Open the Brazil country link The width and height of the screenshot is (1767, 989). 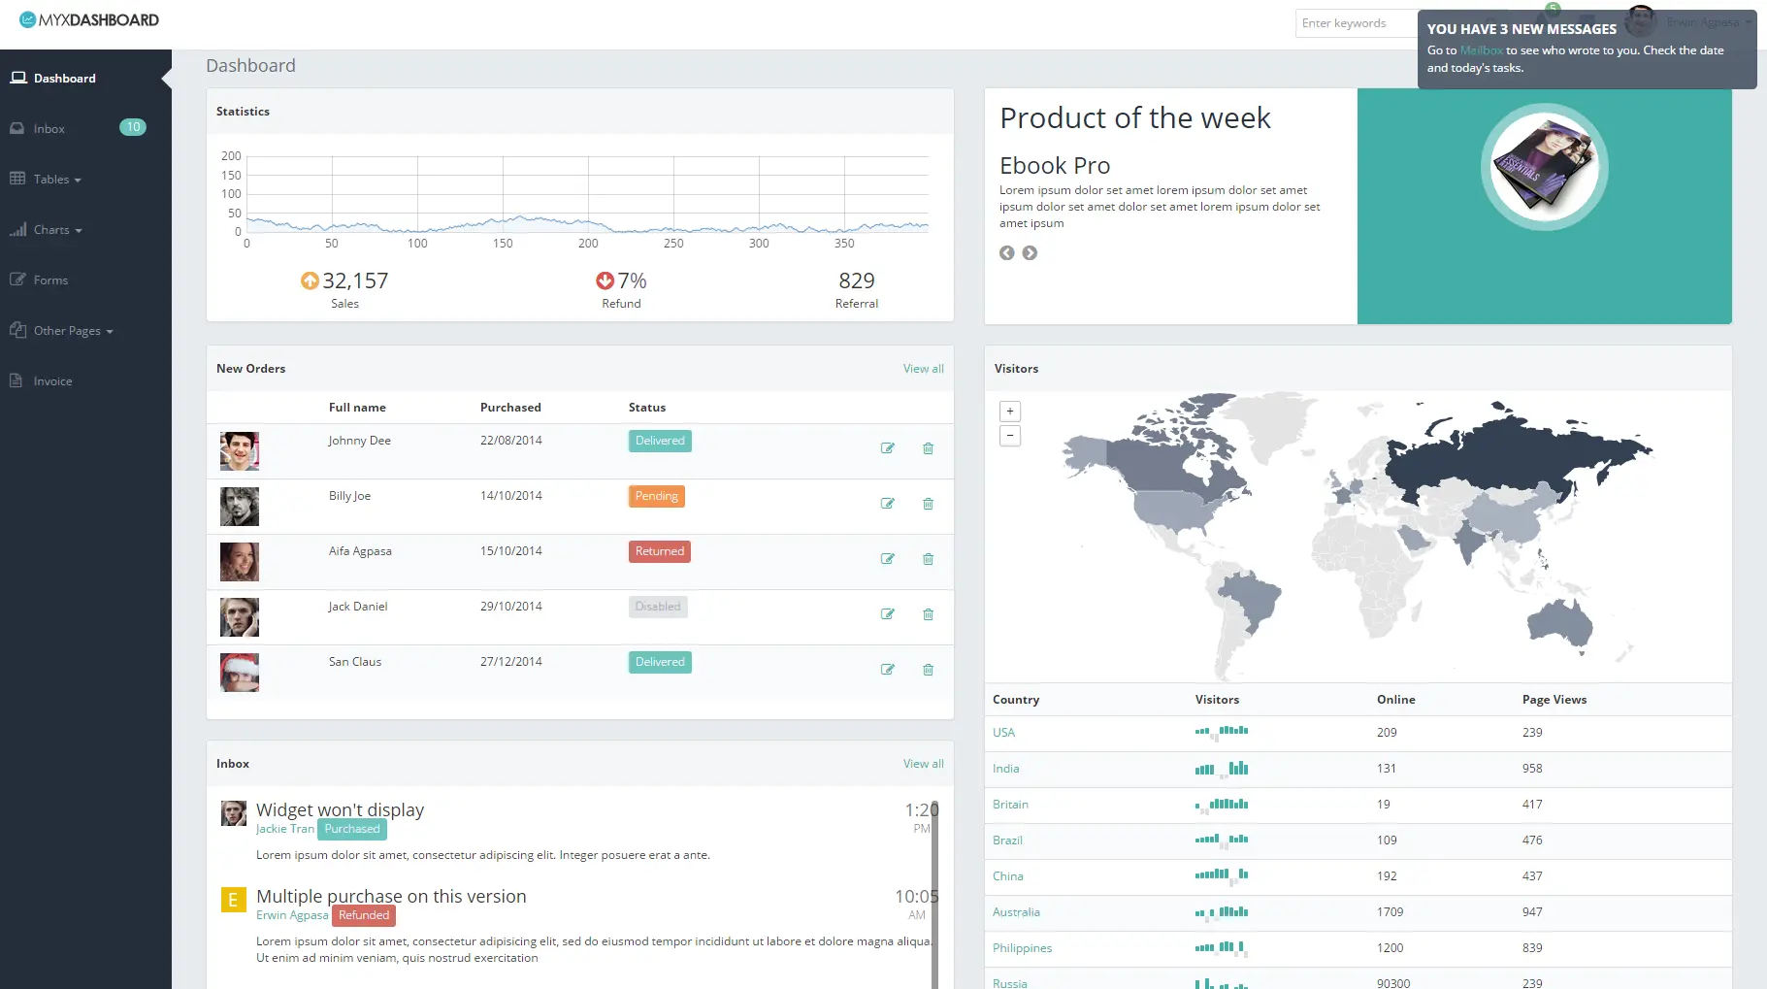[x=1007, y=841]
